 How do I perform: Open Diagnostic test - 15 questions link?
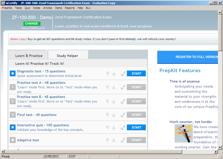coord(41,71)
